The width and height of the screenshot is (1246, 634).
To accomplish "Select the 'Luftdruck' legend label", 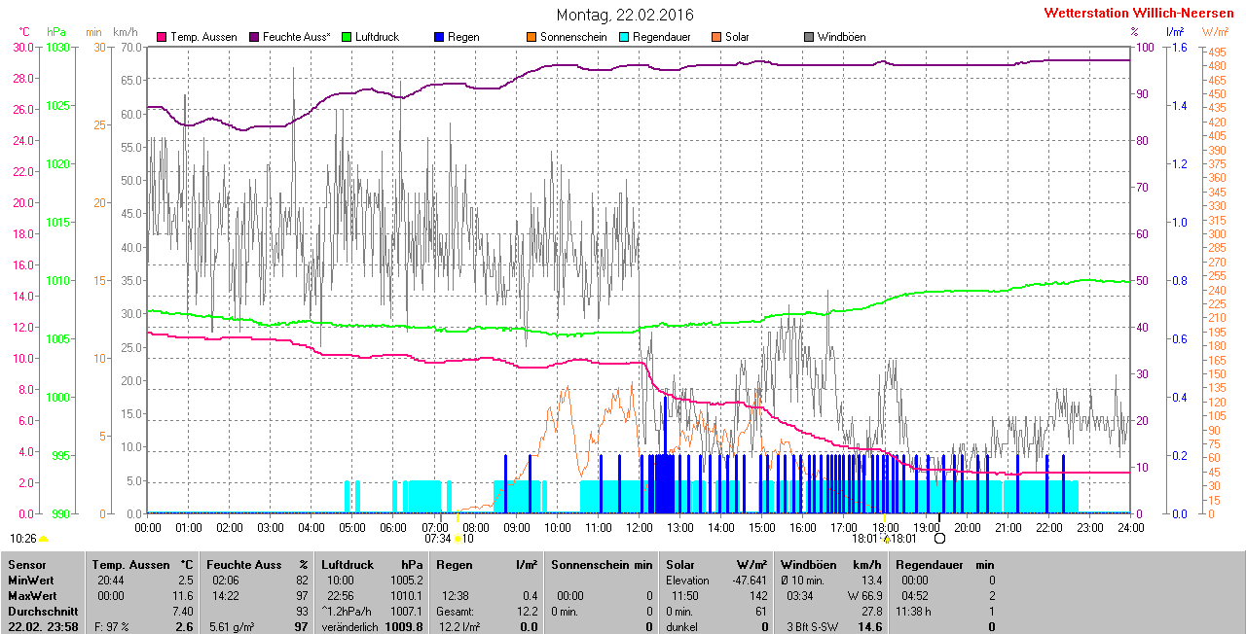I will [378, 37].
